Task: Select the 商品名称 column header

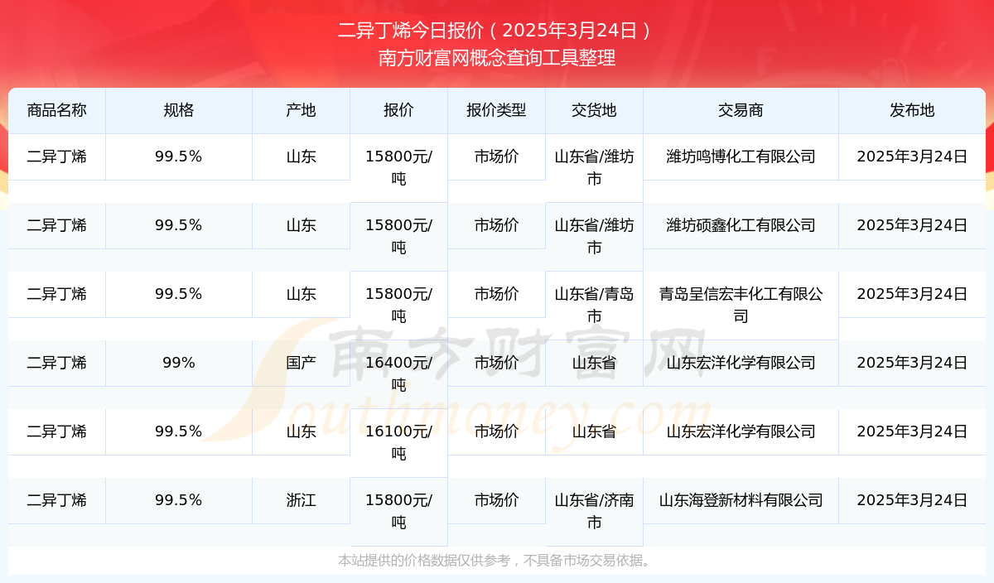Action: (x=56, y=110)
